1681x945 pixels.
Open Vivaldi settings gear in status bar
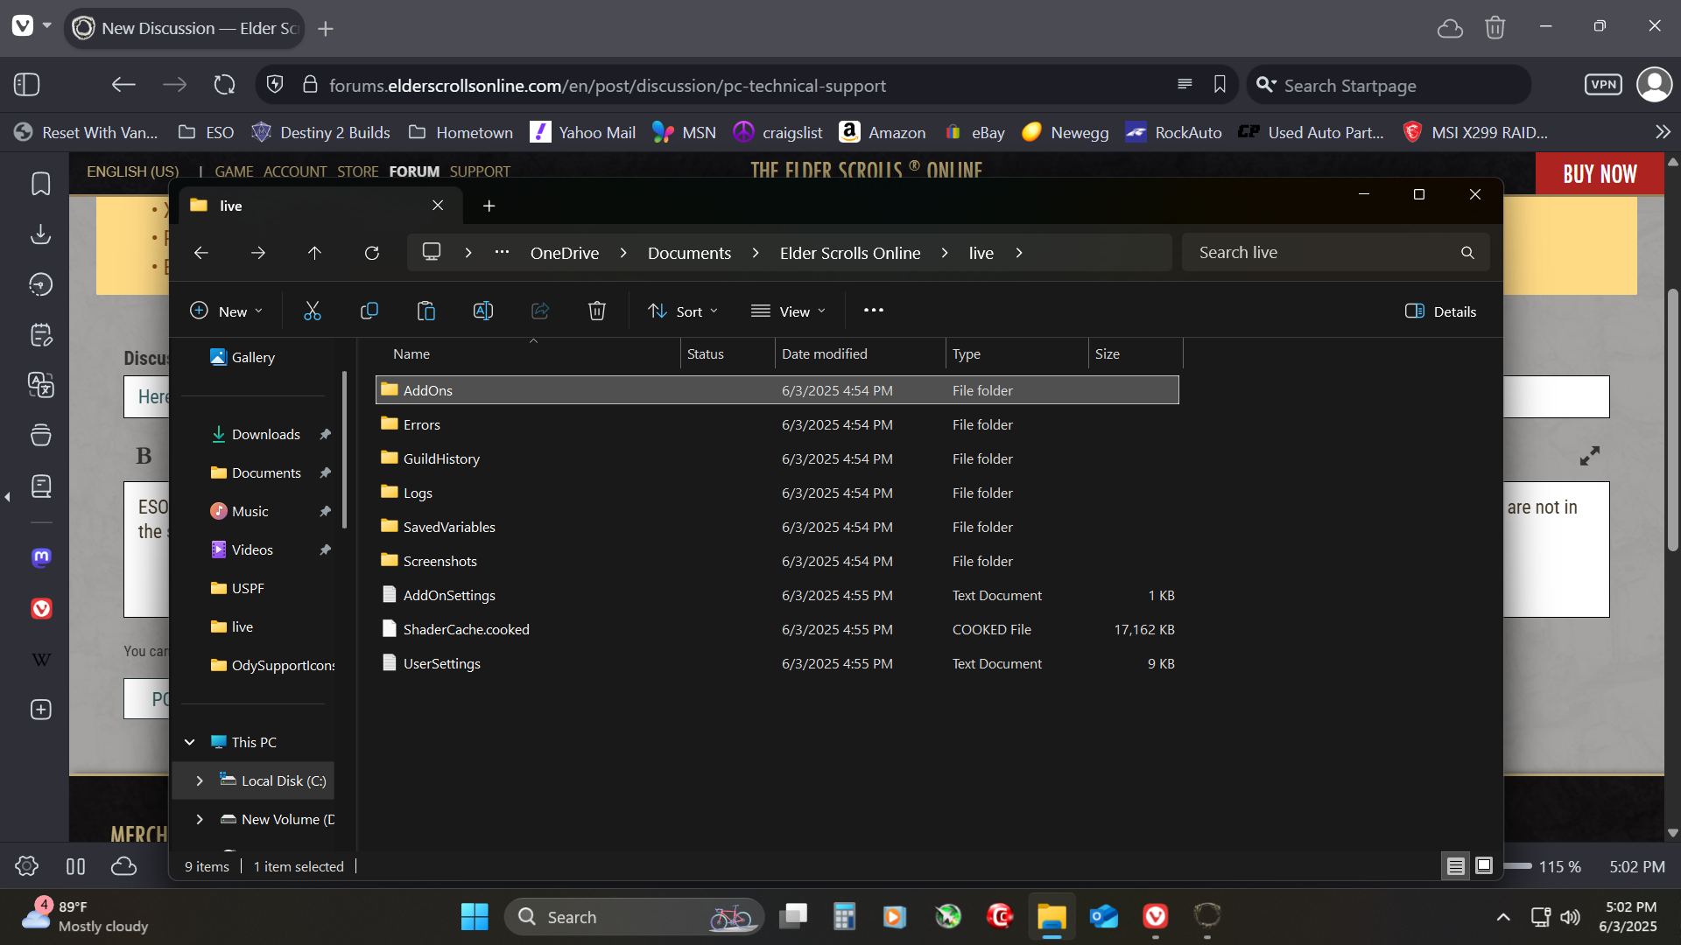point(27,866)
